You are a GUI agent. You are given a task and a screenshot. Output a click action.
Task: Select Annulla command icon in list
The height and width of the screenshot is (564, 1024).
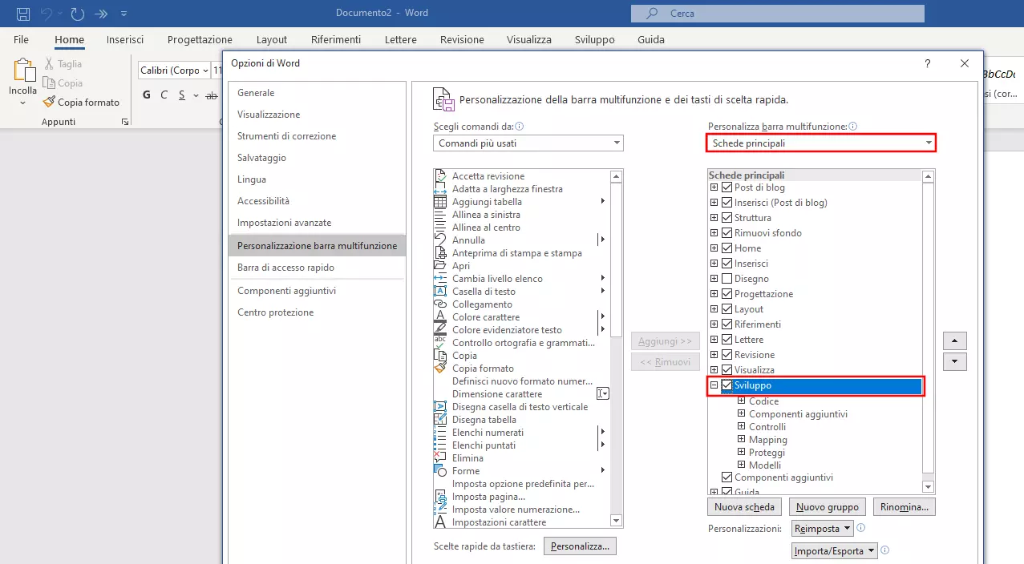[439, 240]
